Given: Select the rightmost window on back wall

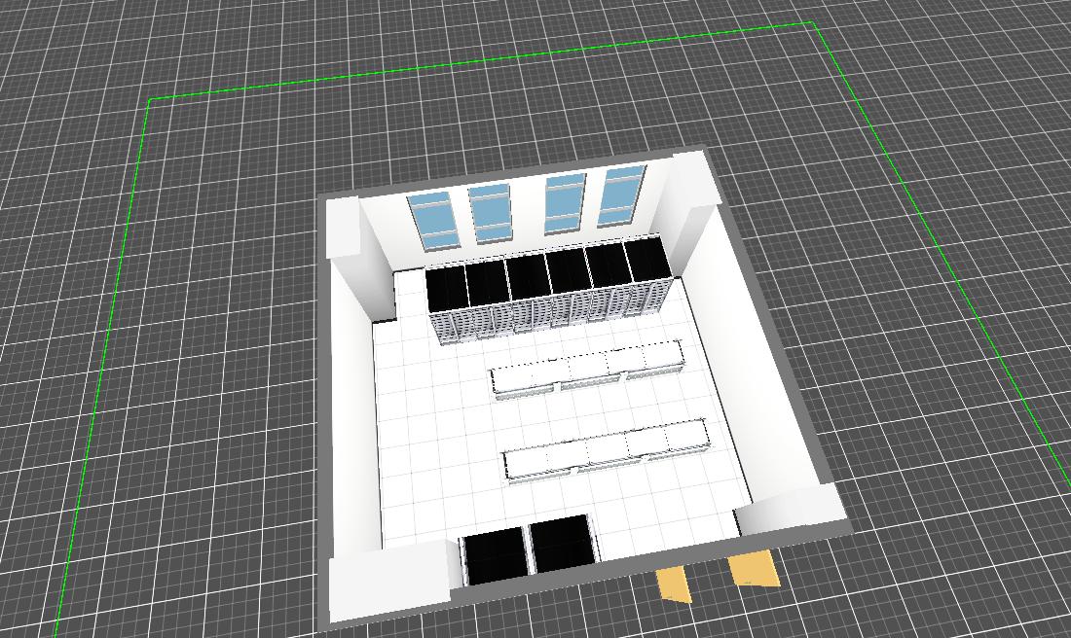Looking at the screenshot, I should pyautogui.click(x=622, y=195).
